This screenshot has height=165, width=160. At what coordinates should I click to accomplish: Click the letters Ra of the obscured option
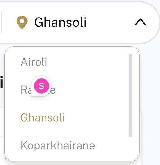(x=26, y=90)
